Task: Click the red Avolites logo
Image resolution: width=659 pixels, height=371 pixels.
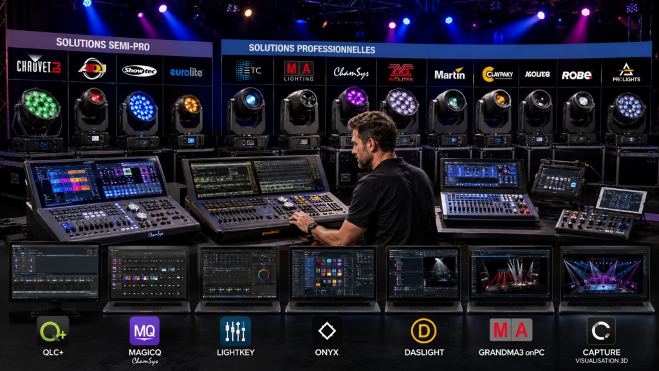Action: 400,72
